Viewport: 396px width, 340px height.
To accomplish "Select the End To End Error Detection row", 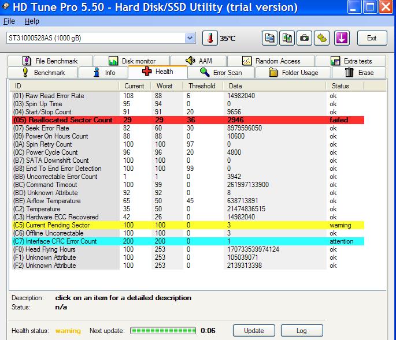I will [x=188, y=169].
